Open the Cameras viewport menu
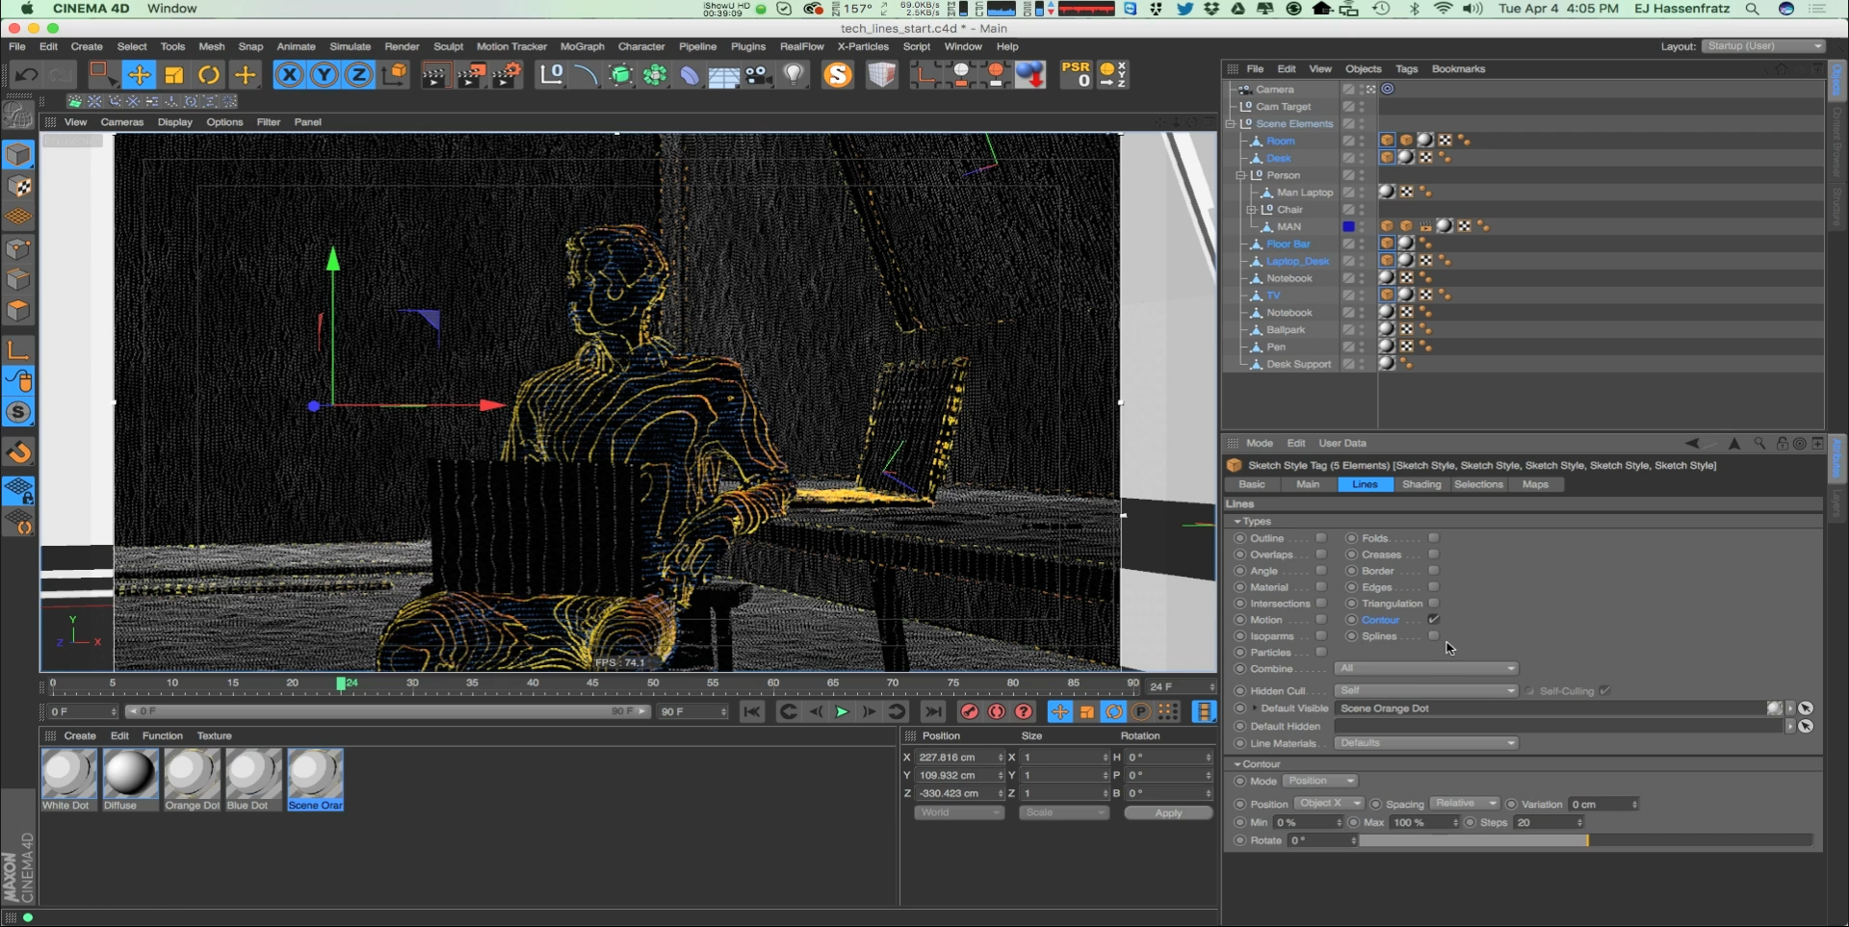1849x927 pixels. pos(121,122)
